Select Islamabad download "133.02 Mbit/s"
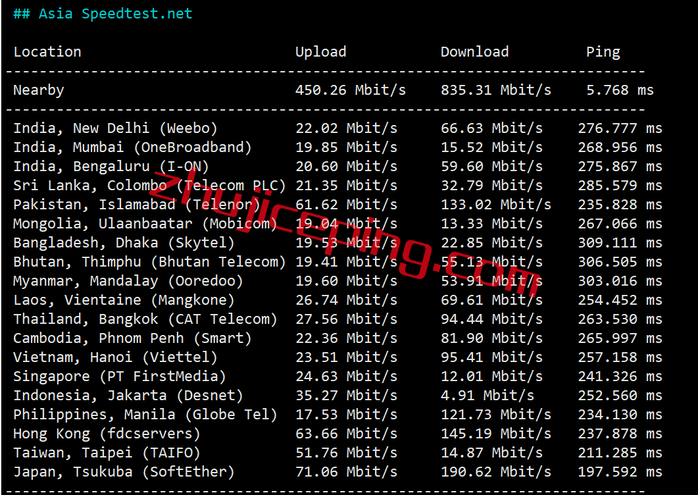 [x=496, y=205]
